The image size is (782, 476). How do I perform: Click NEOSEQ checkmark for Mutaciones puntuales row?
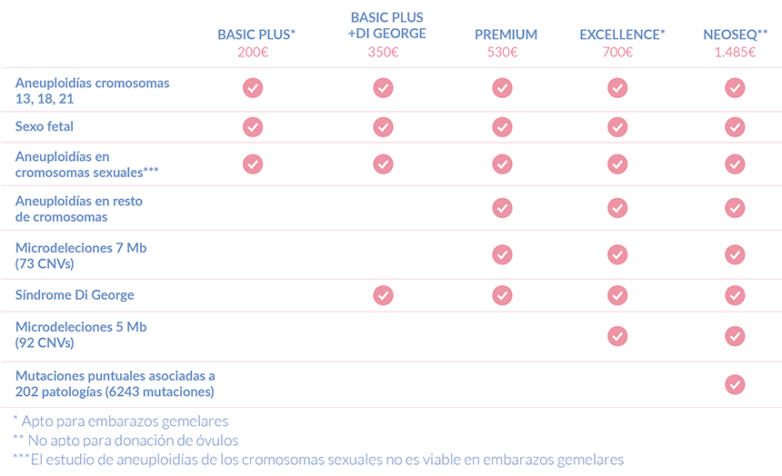pyautogui.click(x=735, y=384)
